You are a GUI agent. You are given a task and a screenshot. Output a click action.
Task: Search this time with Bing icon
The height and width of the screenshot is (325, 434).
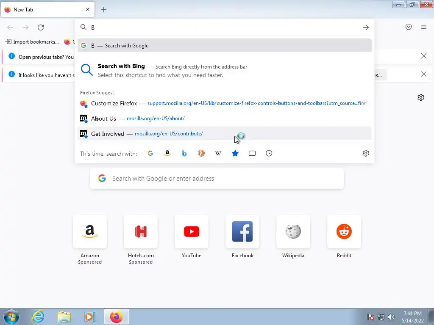tap(184, 153)
